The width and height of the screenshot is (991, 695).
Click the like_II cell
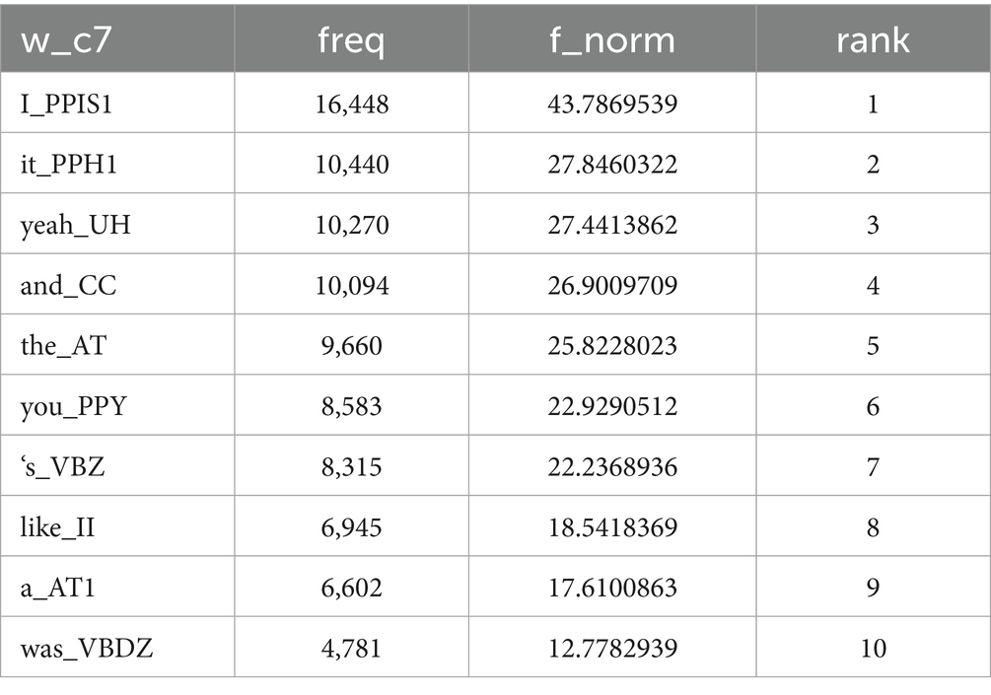58,527
